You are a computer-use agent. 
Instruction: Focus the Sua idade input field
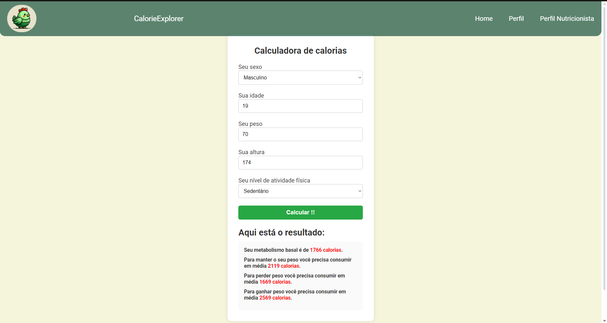coord(300,106)
